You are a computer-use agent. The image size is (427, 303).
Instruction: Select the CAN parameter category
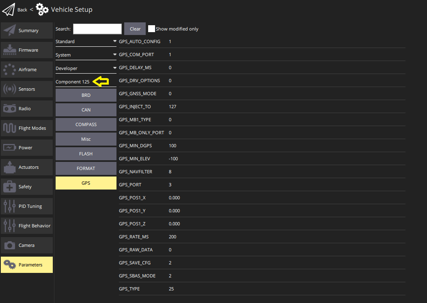86,109
